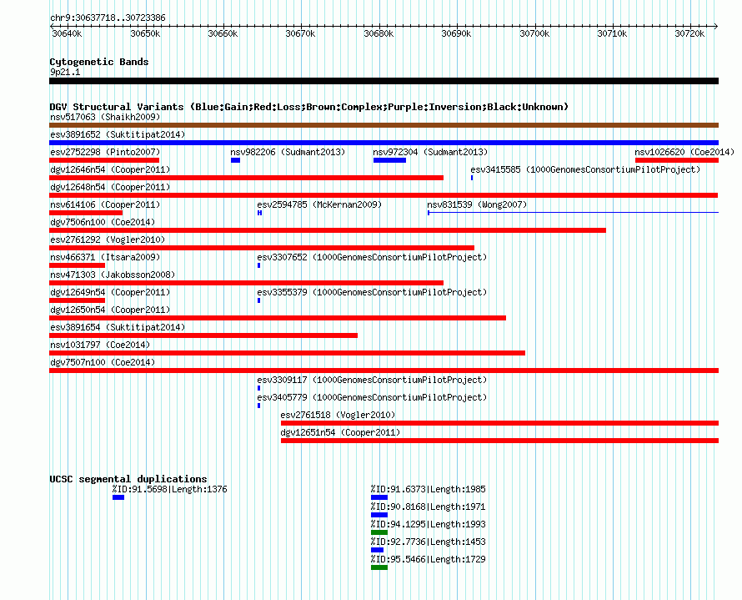
Task: Click the dgv7507n100 (Coe2014) label
Action: 103,362
